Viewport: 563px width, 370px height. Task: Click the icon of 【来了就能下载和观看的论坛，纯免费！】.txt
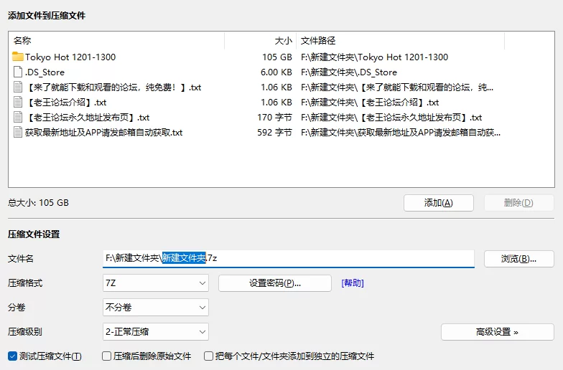coord(17,87)
